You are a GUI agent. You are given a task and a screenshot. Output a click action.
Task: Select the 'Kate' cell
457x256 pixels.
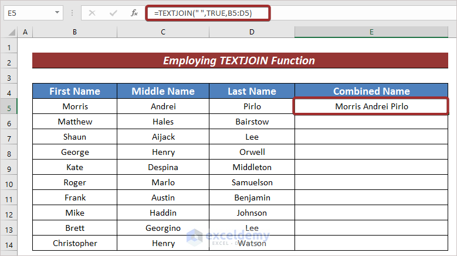pos(75,167)
